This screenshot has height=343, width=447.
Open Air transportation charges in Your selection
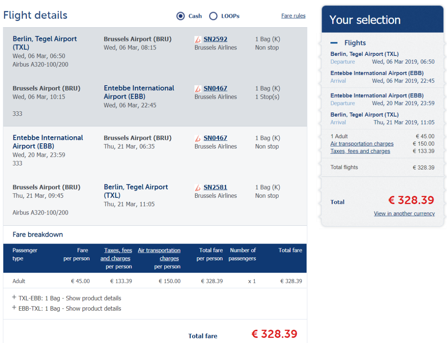362,144
